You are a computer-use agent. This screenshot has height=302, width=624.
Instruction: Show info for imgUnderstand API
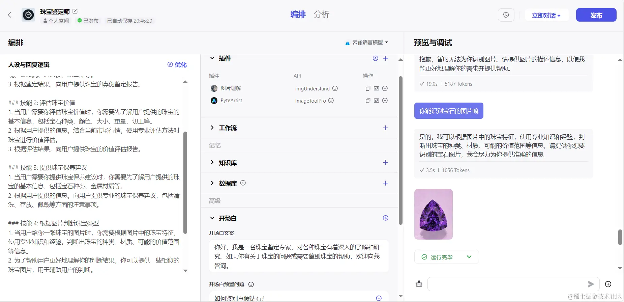(335, 88)
